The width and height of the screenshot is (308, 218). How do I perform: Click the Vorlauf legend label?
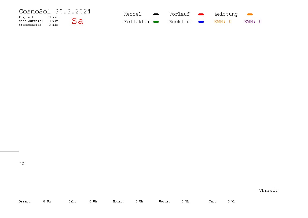pyautogui.click(x=179, y=14)
